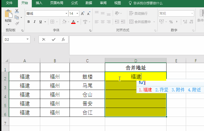Open the font group dialog launcher
The height and width of the screenshot is (131, 204).
pos(90,30)
